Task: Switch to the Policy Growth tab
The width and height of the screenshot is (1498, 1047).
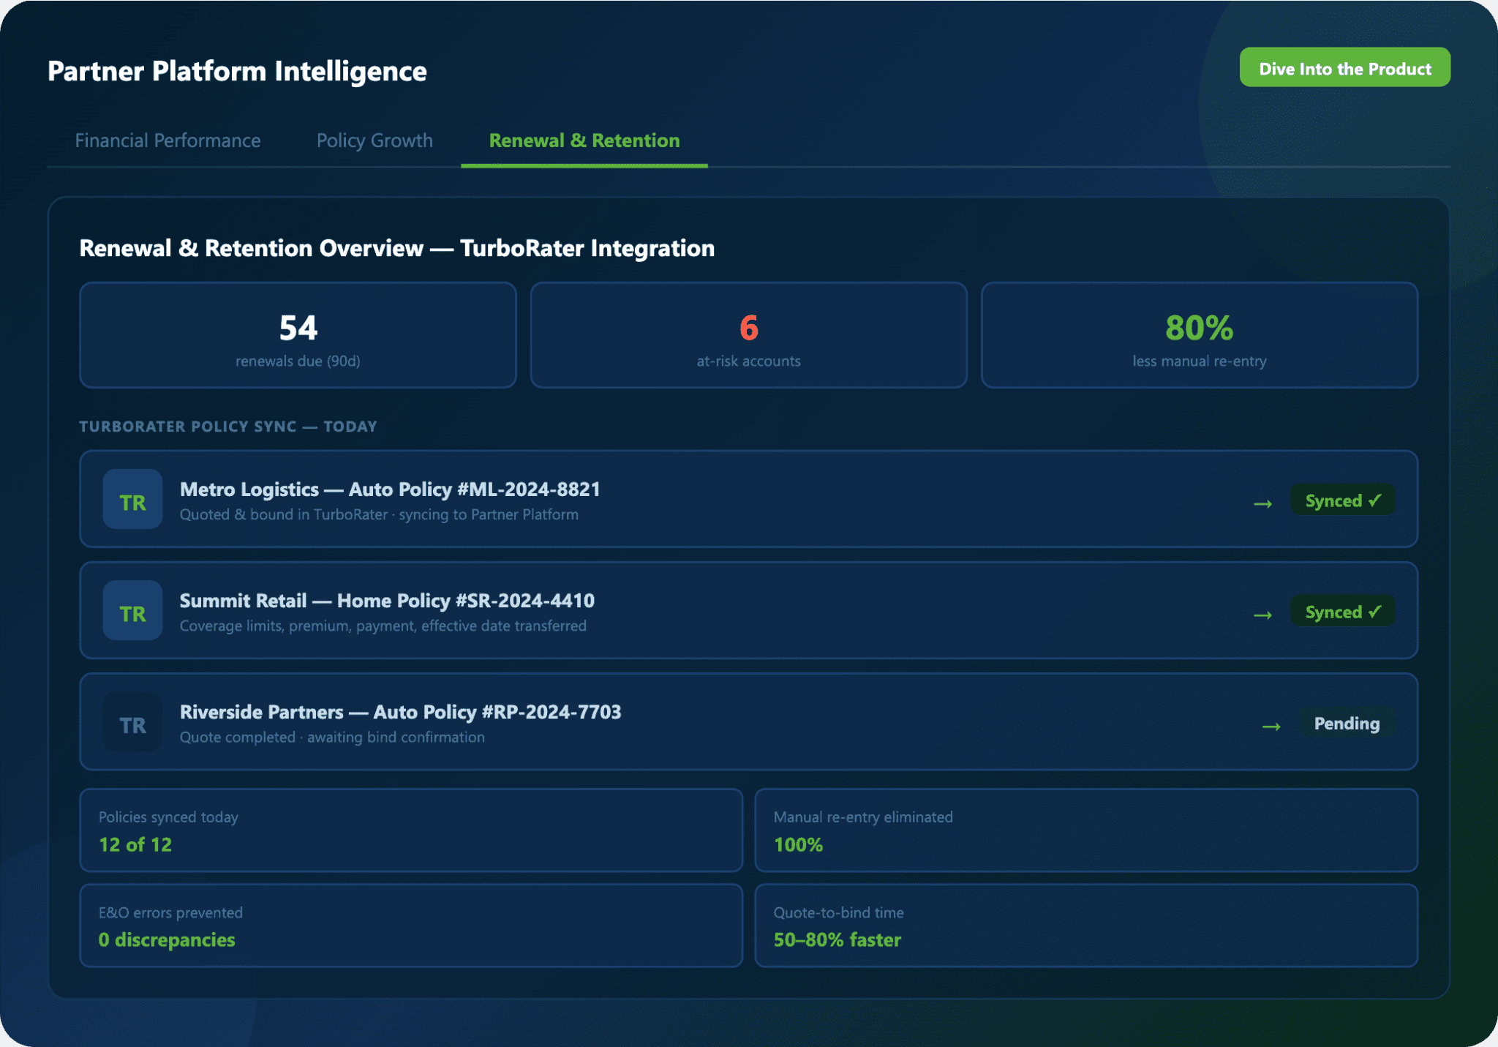Action: (374, 140)
